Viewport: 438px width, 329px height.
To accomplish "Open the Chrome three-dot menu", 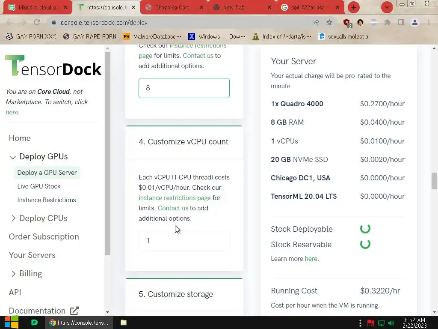I will 429,22.
